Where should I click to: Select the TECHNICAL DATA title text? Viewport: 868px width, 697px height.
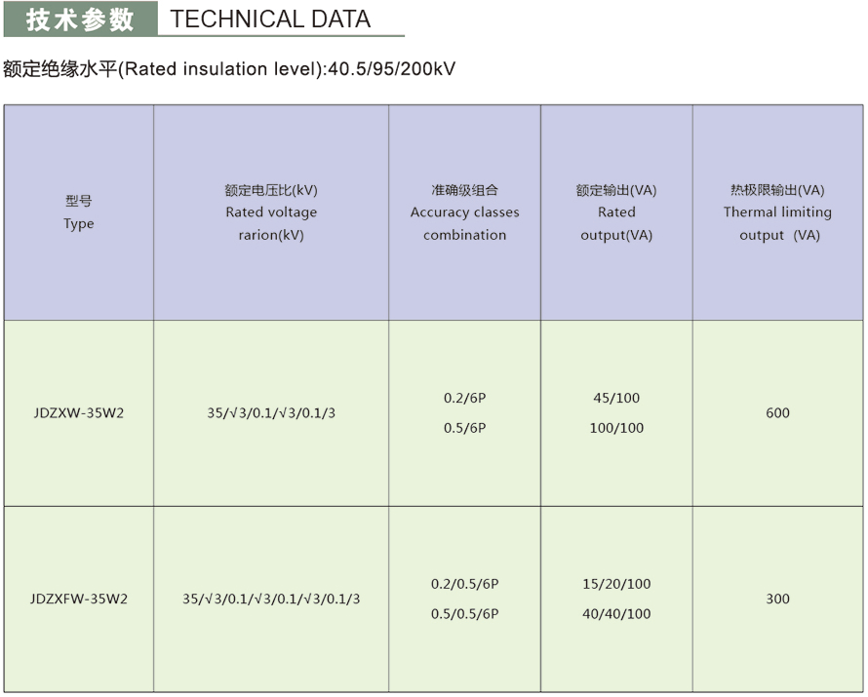point(270,19)
